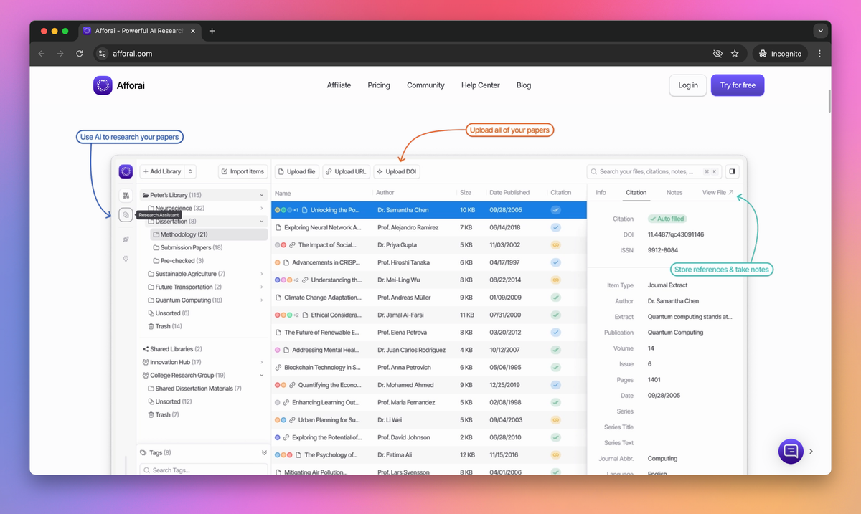Switch to the Notes tab
This screenshot has height=514, width=861.
[674, 192]
